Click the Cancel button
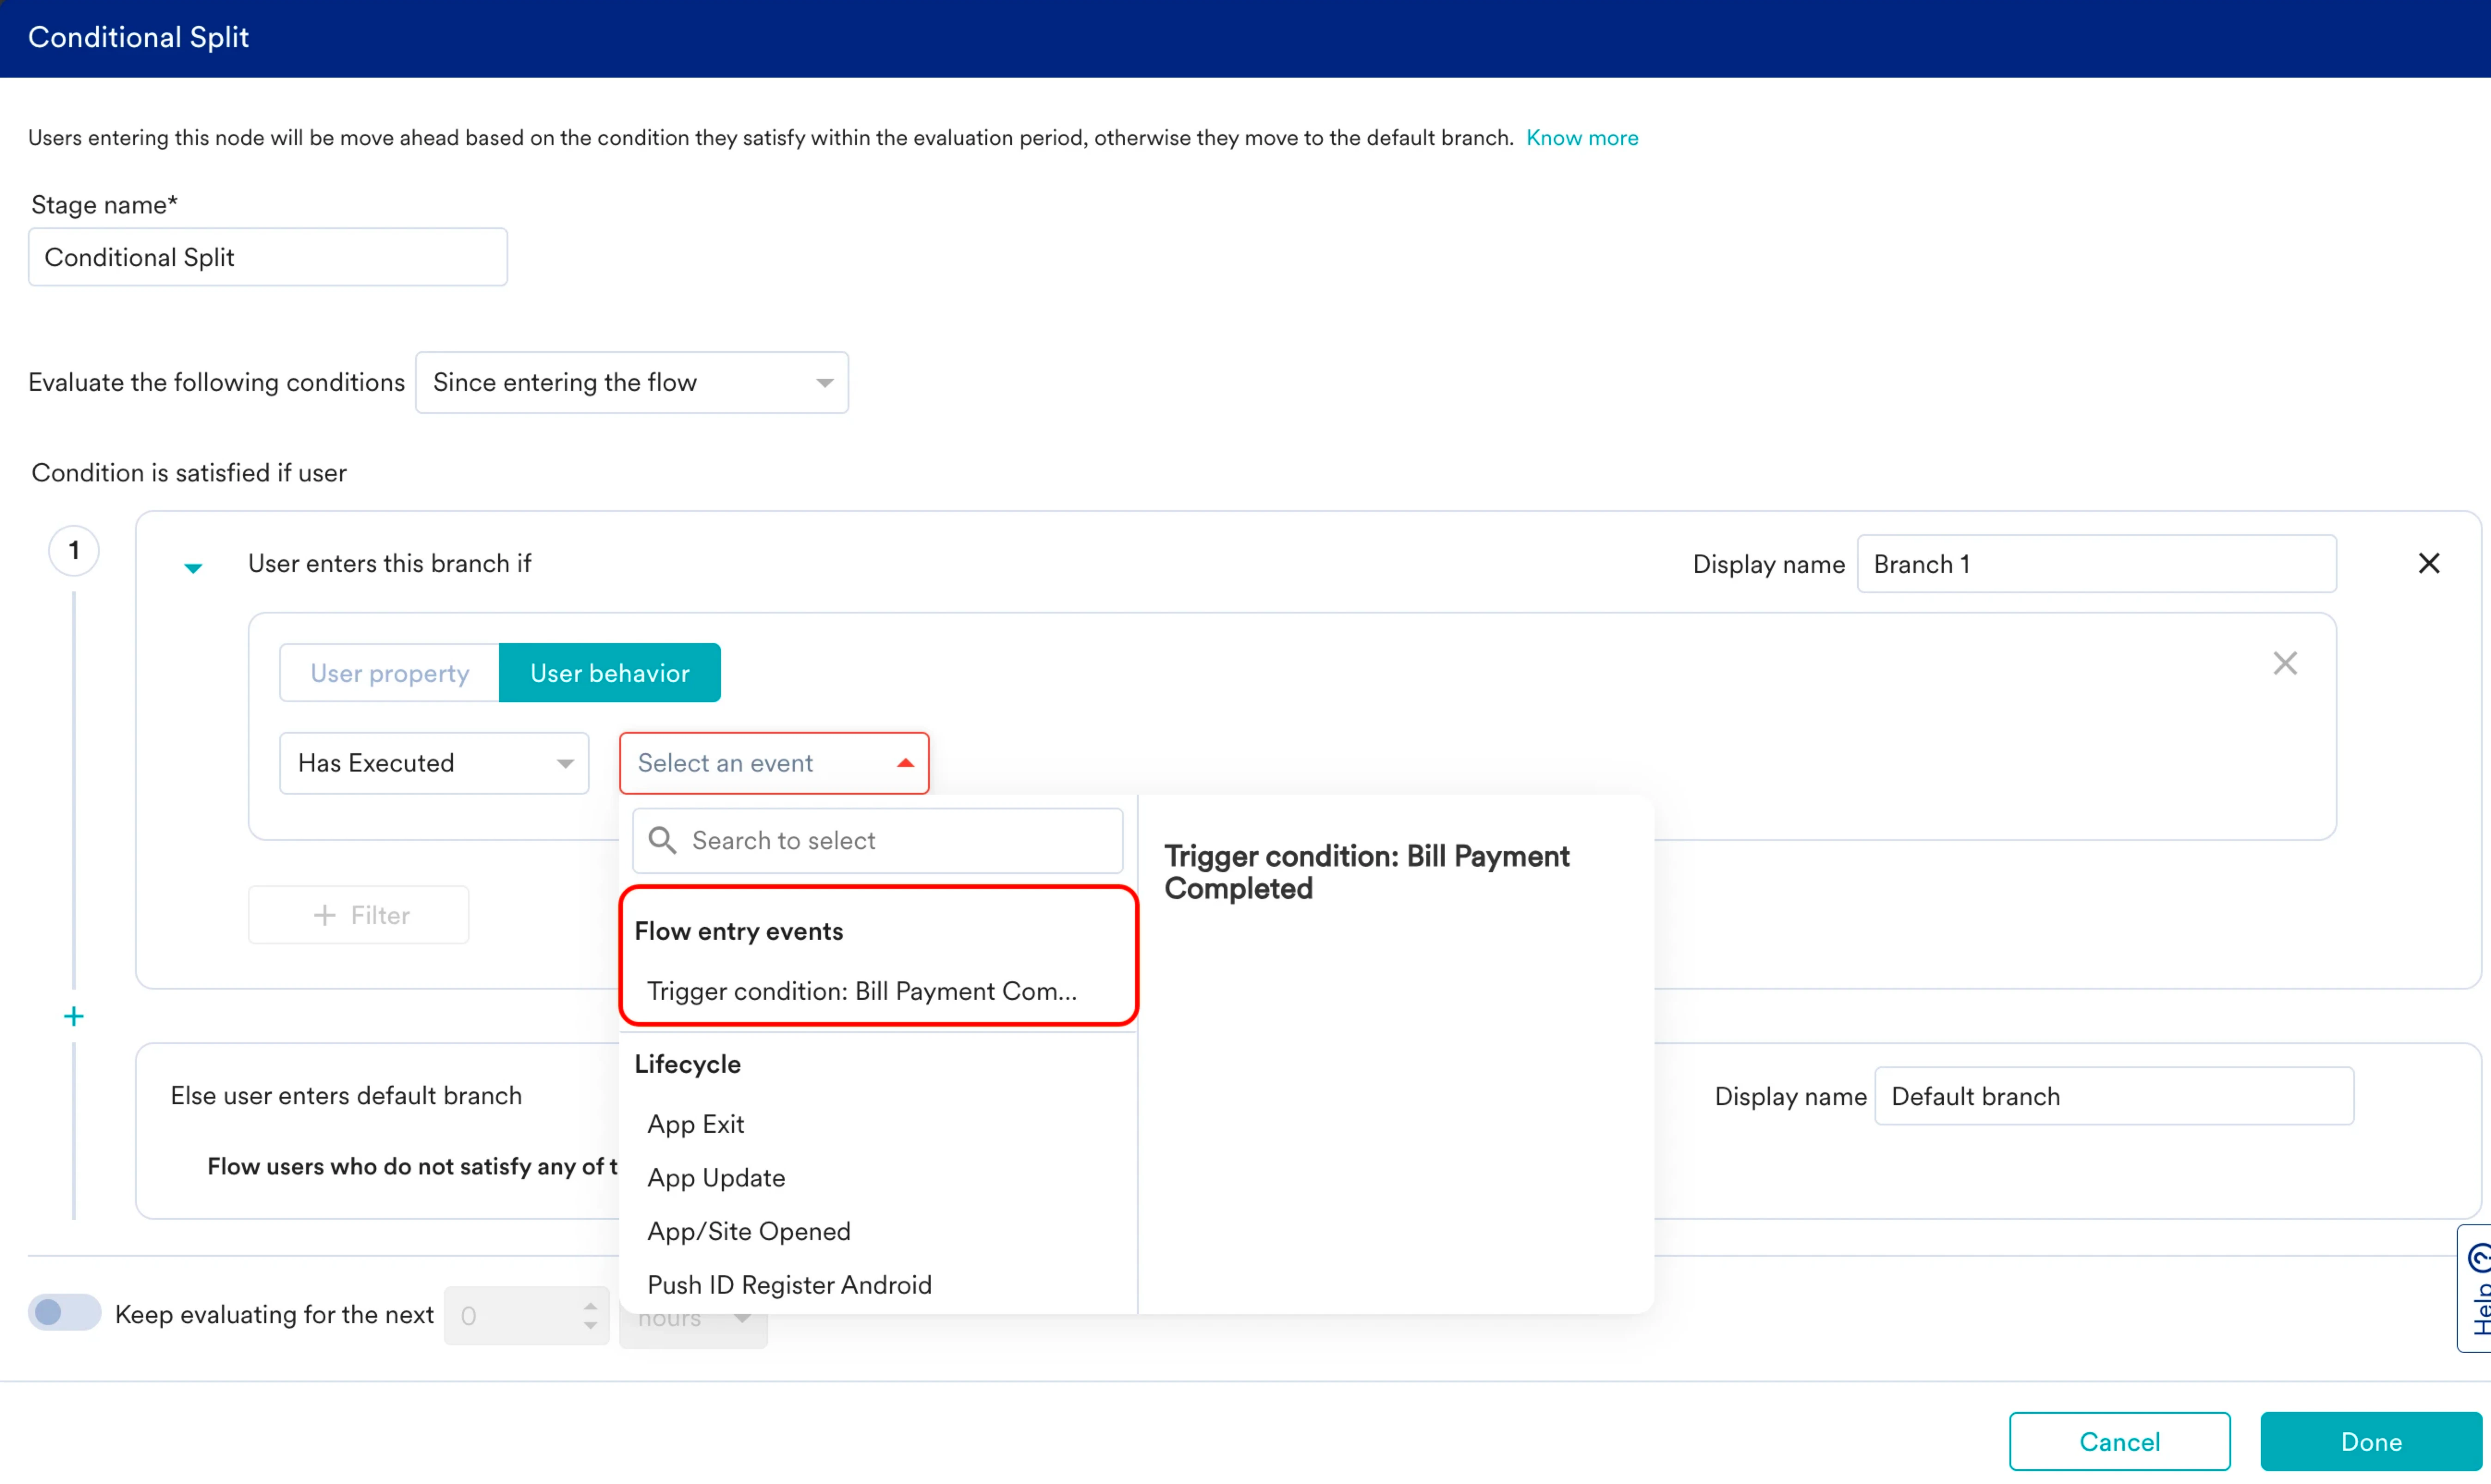 [x=2118, y=1440]
